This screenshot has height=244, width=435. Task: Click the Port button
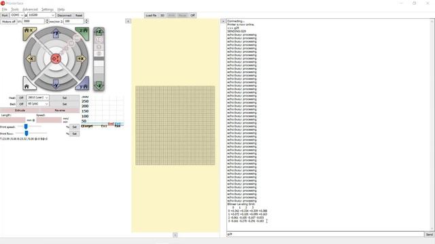5,15
